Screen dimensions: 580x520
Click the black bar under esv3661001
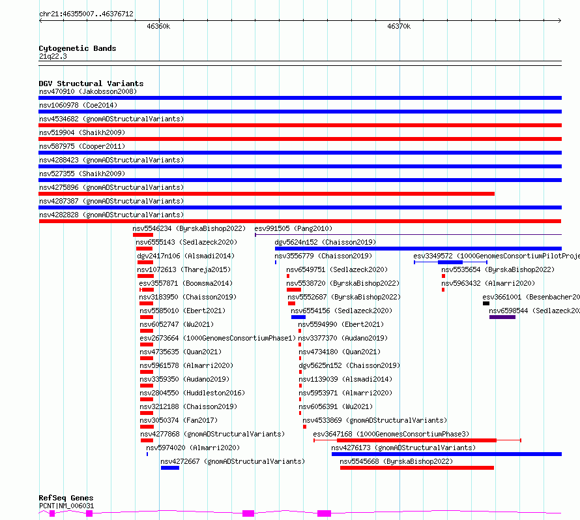pos(486,303)
